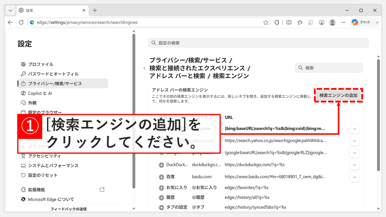Viewport: 386px width, 217px height.
Task: Click the sidebar vertical scrollbar
Action: 134,111
